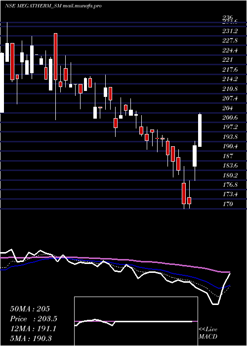Click the 5MA : 190.3 readout
This screenshot has width=247, height=346.
[31, 338]
